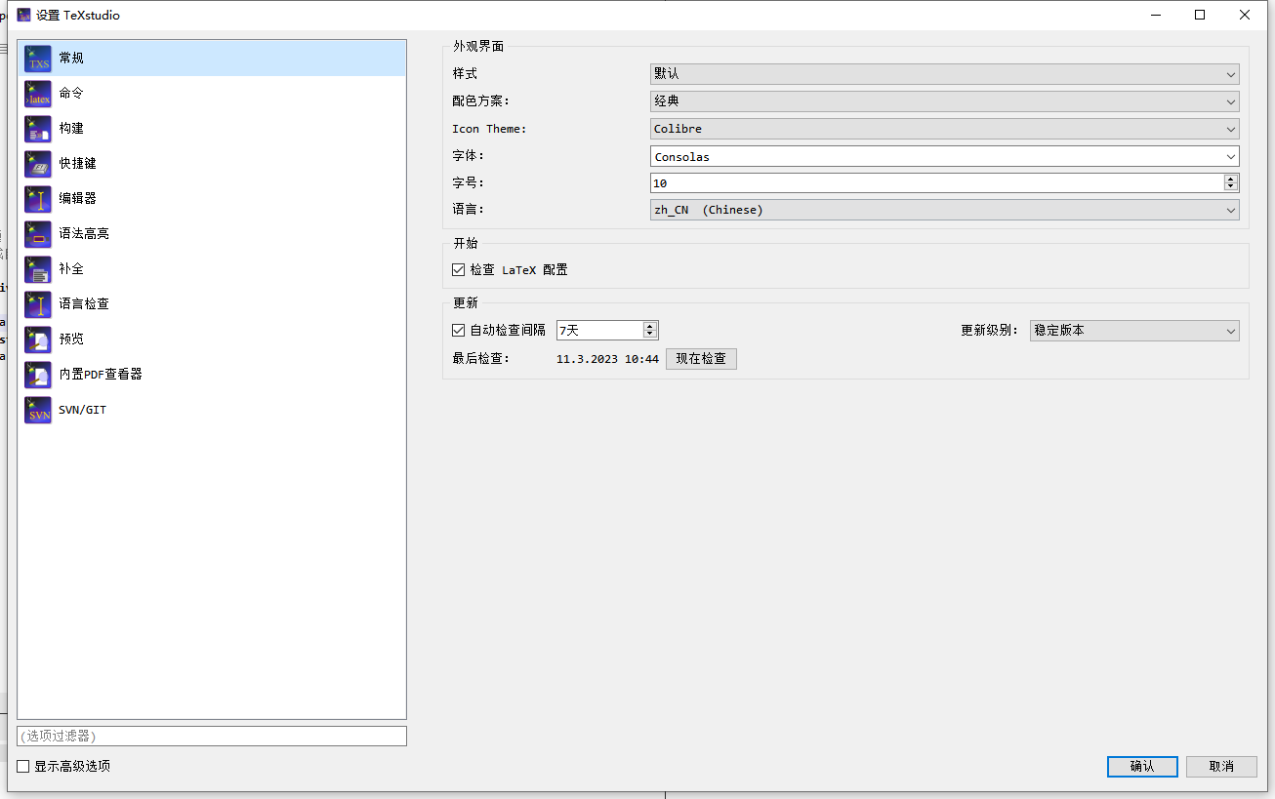Click the Icon Theme label
The width and height of the screenshot is (1275, 799).
click(489, 129)
